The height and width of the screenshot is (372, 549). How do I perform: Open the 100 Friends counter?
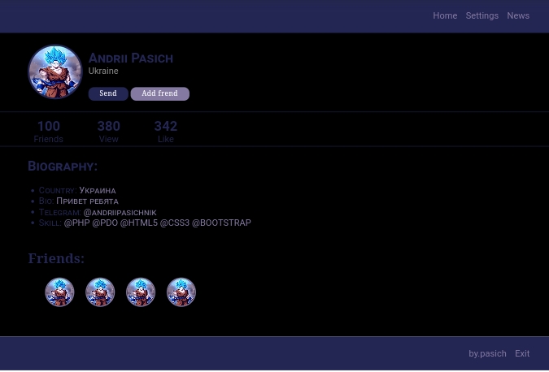click(x=48, y=131)
